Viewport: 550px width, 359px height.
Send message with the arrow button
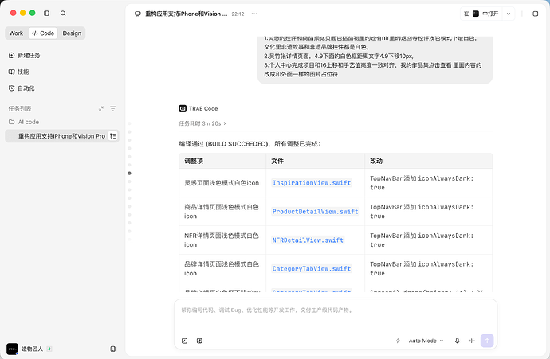[487, 341]
